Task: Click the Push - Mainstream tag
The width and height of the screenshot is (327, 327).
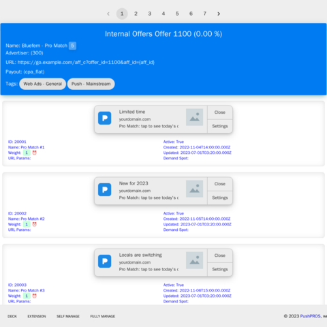Action: (91, 84)
